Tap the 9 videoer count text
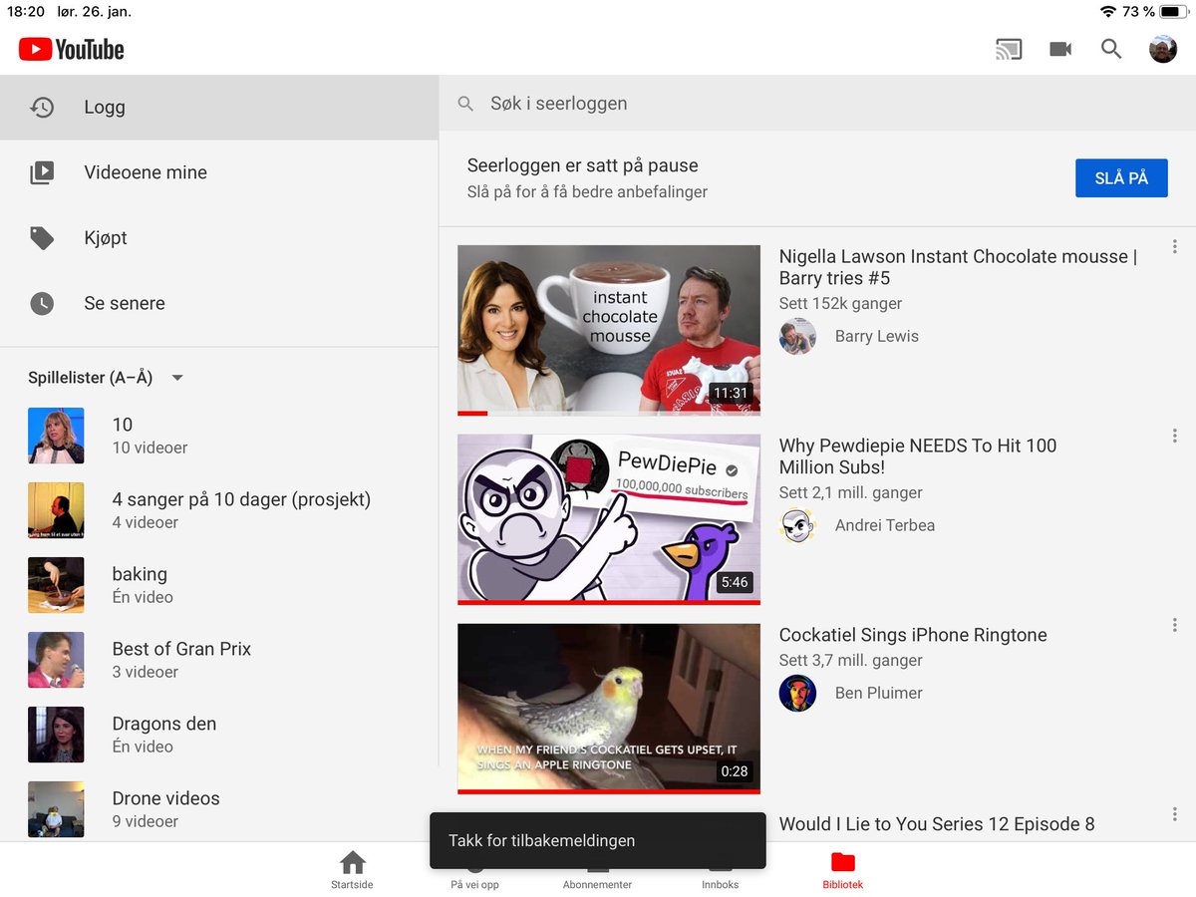 [x=146, y=821]
